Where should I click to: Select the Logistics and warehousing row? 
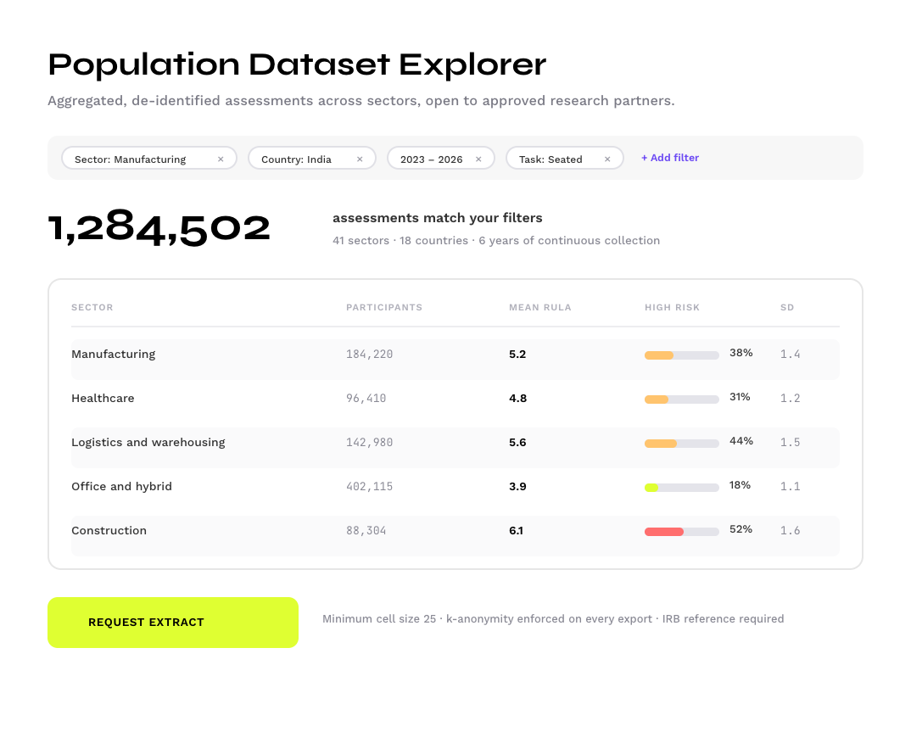point(455,447)
